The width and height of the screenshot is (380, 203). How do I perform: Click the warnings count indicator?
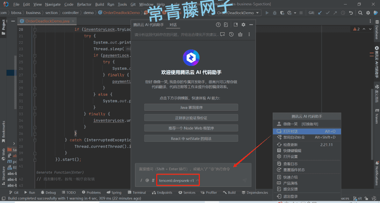click(356, 29)
